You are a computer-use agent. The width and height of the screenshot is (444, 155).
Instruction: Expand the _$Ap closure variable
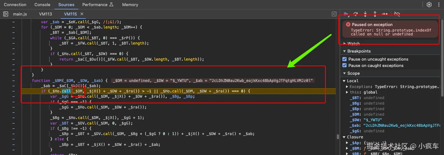click(347, 143)
